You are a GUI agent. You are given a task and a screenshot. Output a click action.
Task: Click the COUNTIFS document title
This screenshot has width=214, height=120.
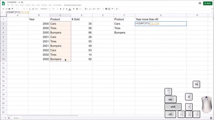(x=12, y=2)
